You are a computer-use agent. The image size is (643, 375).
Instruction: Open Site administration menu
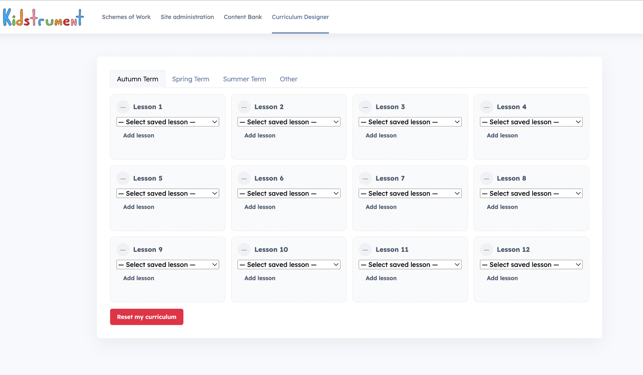[187, 17]
